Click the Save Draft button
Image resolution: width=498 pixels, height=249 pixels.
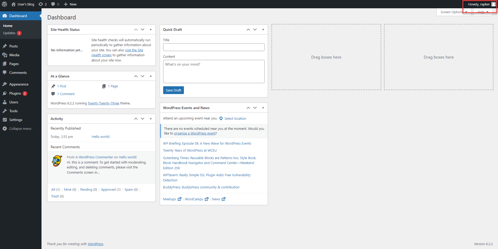click(x=174, y=90)
